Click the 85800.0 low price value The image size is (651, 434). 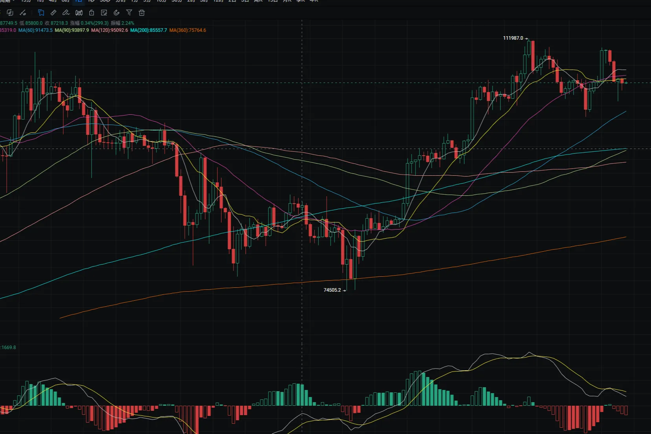click(x=34, y=23)
